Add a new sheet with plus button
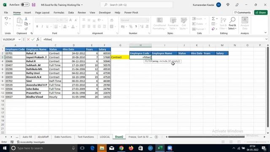The height and width of the screenshot is (152, 270). coord(157,137)
